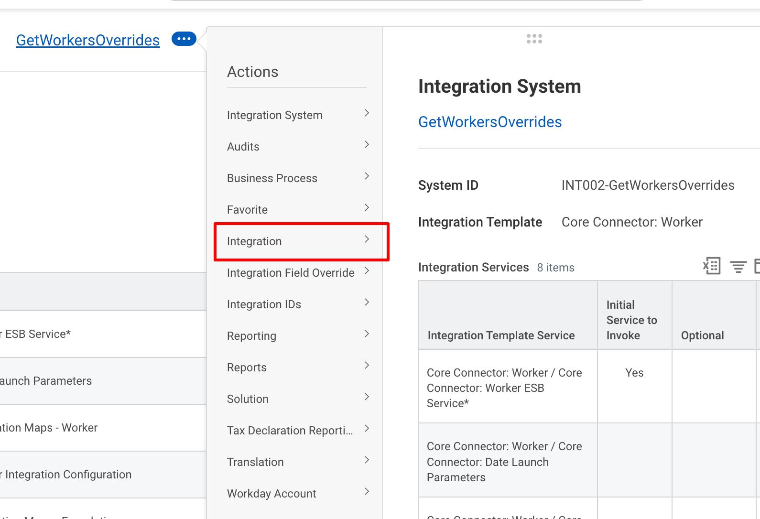Expand the Business Process chevron
Image resolution: width=760 pixels, height=519 pixels.
(367, 176)
